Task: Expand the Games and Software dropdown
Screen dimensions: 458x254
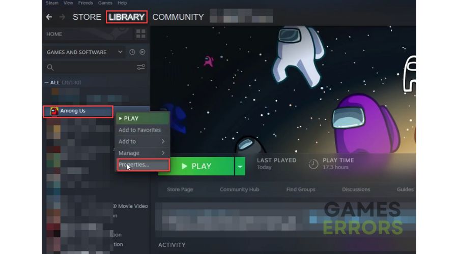Action: [x=84, y=52]
